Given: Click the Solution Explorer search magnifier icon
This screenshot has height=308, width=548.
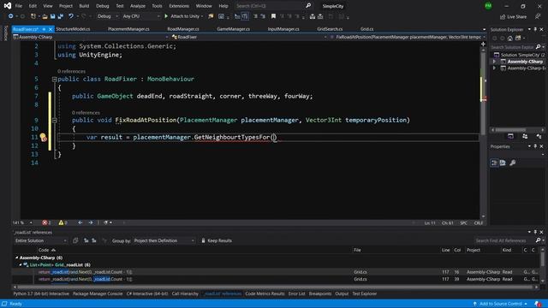Looking at the screenshot, I should [538, 47].
